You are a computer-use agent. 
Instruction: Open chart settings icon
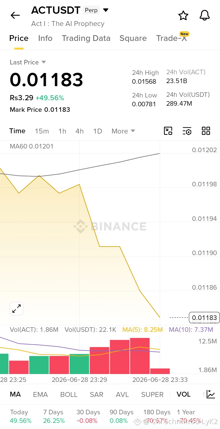[187, 131]
